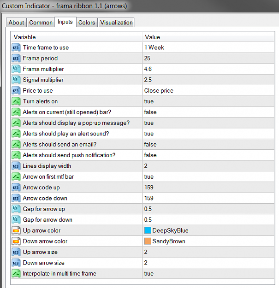The width and height of the screenshot is (279, 288).
Task: Click the color-type icon beside Up arrow color
Action: 16,230
